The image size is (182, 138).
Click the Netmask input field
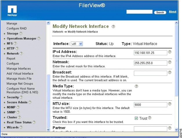click(150, 63)
